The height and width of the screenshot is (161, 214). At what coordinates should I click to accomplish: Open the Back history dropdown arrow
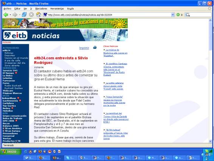10,15
